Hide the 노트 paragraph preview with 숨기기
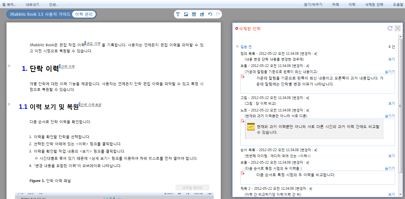 389,116
